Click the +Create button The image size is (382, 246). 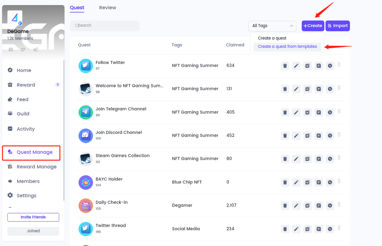pos(313,26)
